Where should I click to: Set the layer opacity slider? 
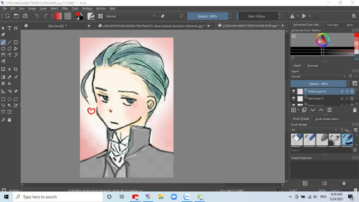(318, 83)
